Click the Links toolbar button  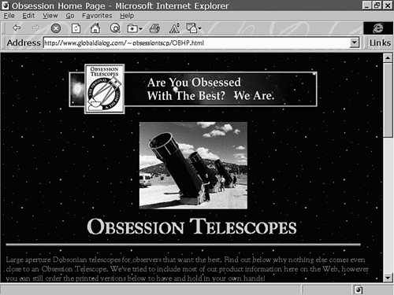380,42
